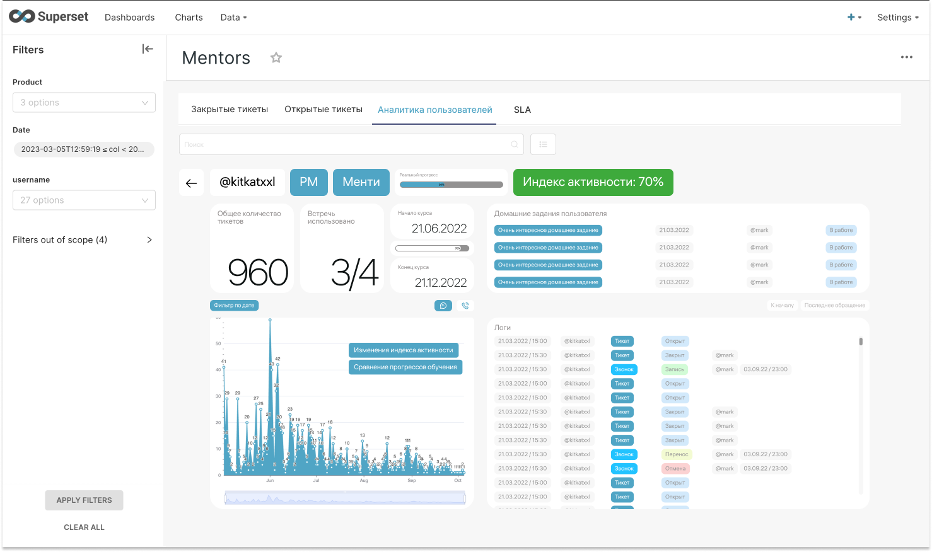Open the Settings menu
The height and width of the screenshot is (552, 932).
click(x=897, y=18)
